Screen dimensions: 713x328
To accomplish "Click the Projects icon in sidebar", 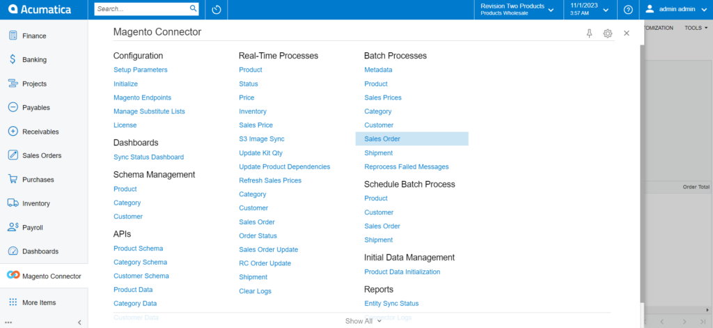I will point(13,84).
